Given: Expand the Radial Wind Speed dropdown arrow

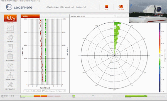Looking at the screenshot, I should pyautogui.click(x=115, y=16).
